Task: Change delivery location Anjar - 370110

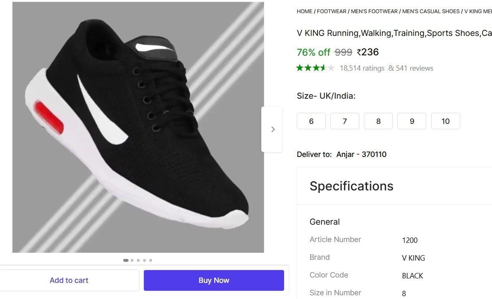Action: 361,154
